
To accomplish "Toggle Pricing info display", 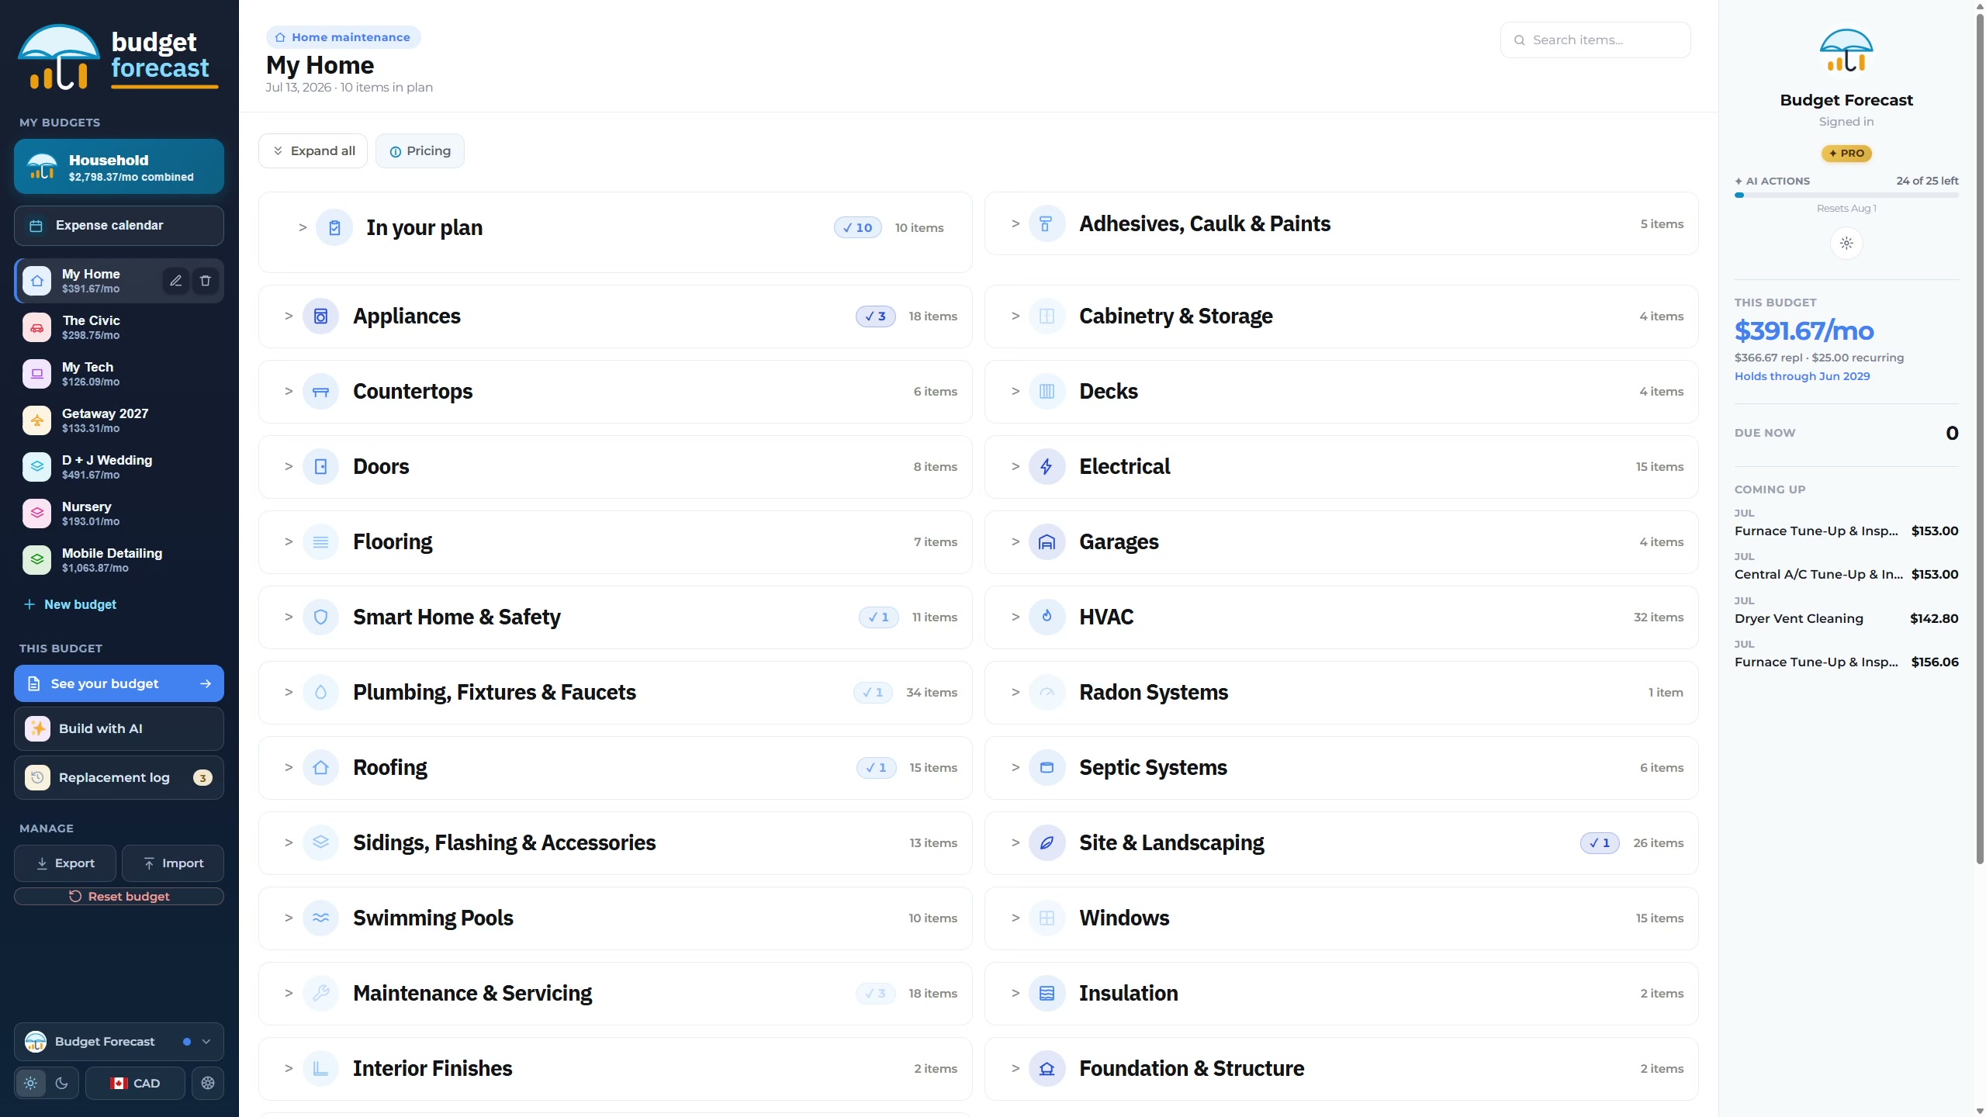I will (420, 151).
